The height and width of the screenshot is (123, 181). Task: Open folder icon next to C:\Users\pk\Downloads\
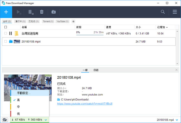(x=58, y=99)
